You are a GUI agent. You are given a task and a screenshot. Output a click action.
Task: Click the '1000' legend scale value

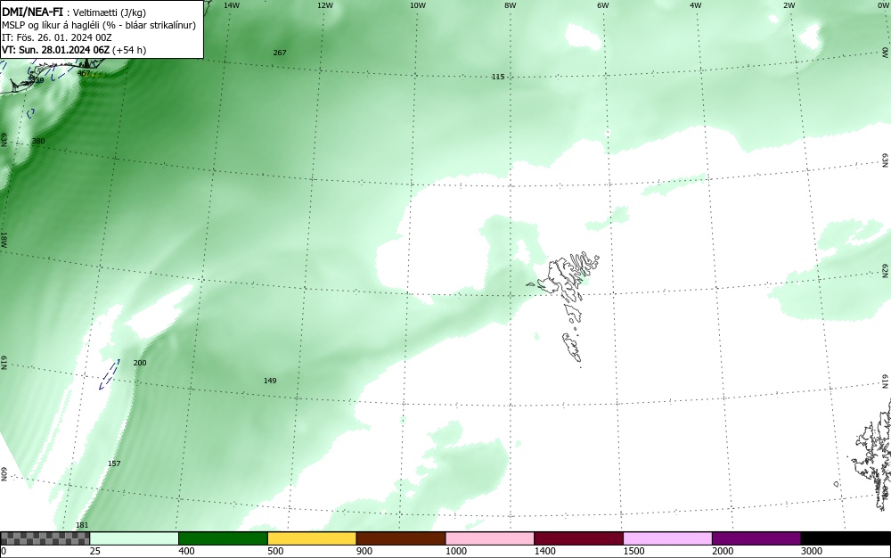[455, 551]
